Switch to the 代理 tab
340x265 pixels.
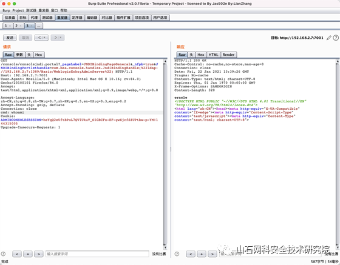coord(34,18)
